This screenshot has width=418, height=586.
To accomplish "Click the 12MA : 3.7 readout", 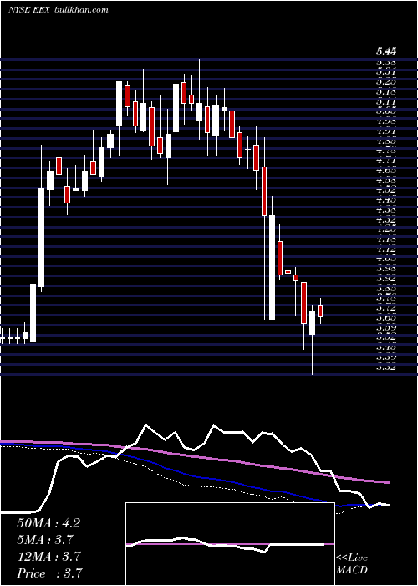I will (48, 557).
